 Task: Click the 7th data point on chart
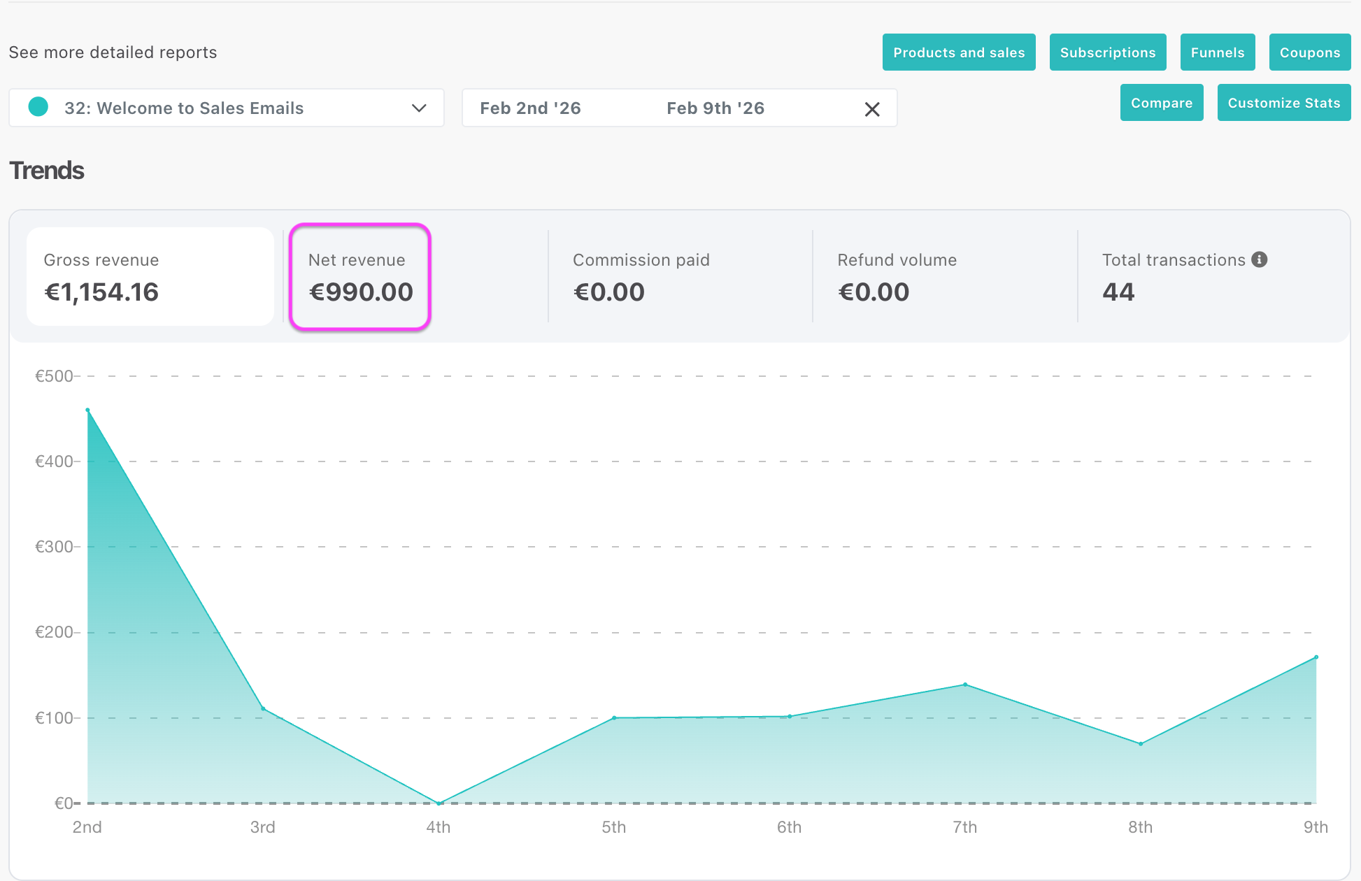coord(965,685)
